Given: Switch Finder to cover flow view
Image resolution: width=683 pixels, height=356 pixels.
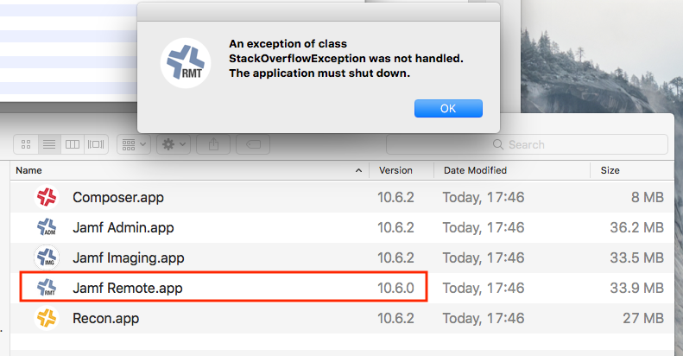Looking at the screenshot, I should point(96,144).
